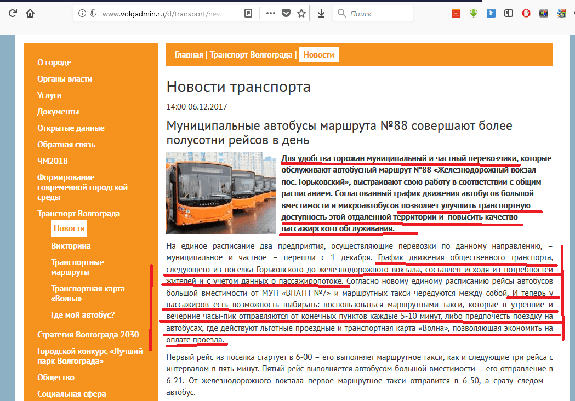575x401 pixels.
Task: Click the article title about маршрута №88
Action: tap(339, 133)
